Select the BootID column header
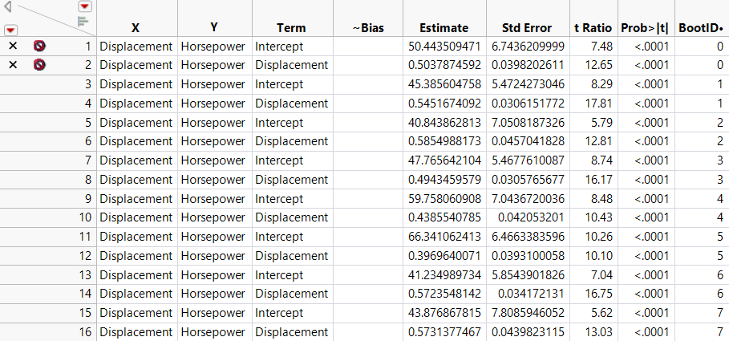Viewport: 729px width, 341px height. pos(701,27)
